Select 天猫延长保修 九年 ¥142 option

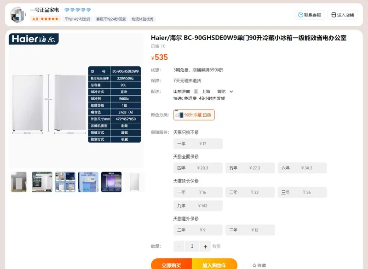(x=198, y=206)
